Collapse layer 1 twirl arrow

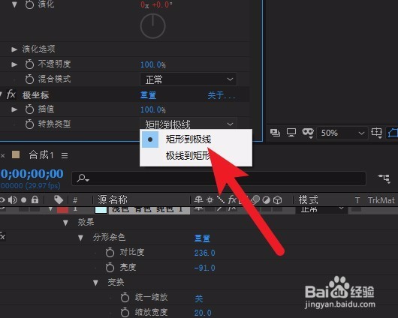click(50, 209)
